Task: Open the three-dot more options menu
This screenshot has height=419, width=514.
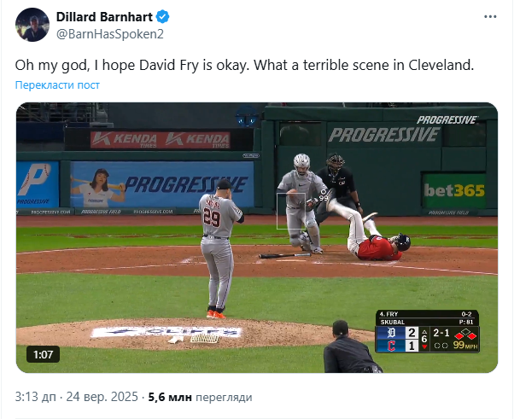Action: pyautogui.click(x=491, y=16)
